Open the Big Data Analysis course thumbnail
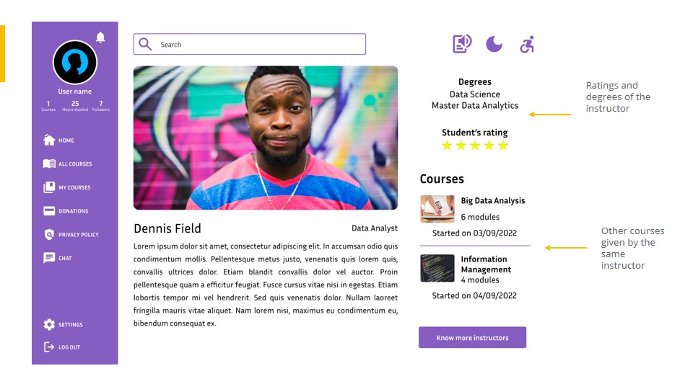This screenshot has width=693, height=389. point(437,208)
